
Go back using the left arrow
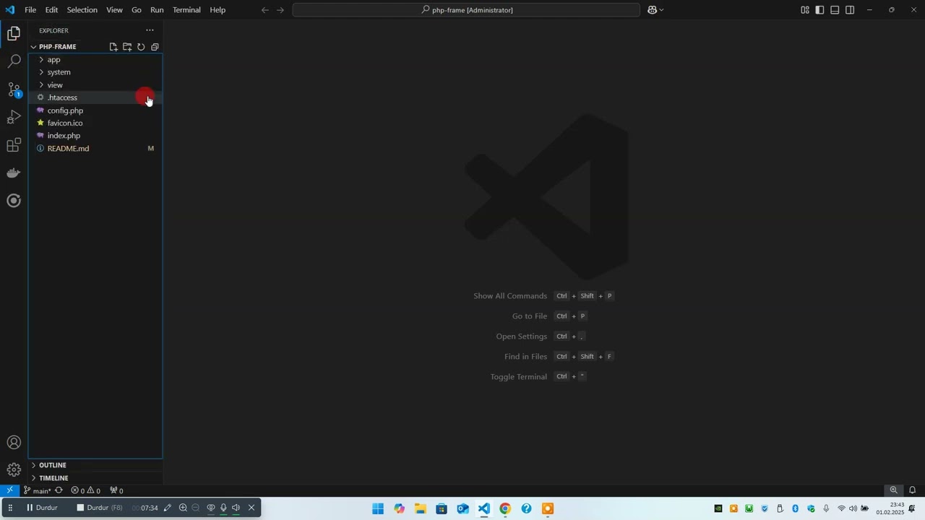point(264,10)
